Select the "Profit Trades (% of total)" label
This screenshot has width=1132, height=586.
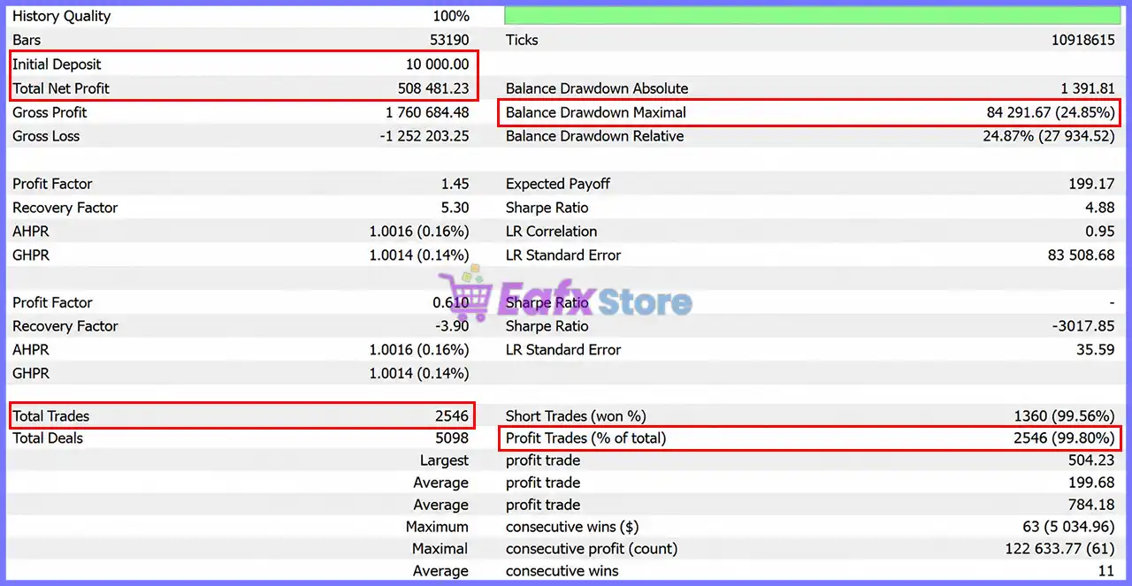click(585, 438)
